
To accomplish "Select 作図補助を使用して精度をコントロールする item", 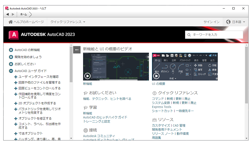I will [x=39, y=96].
